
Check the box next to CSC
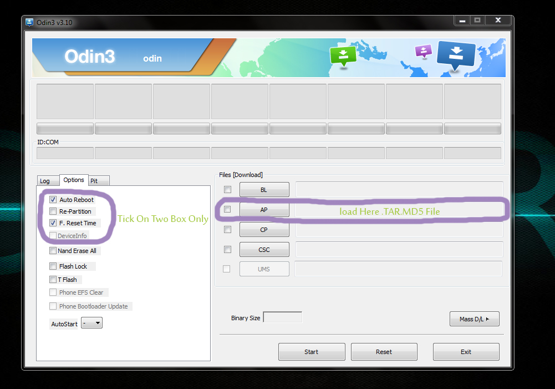[x=227, y=249]
